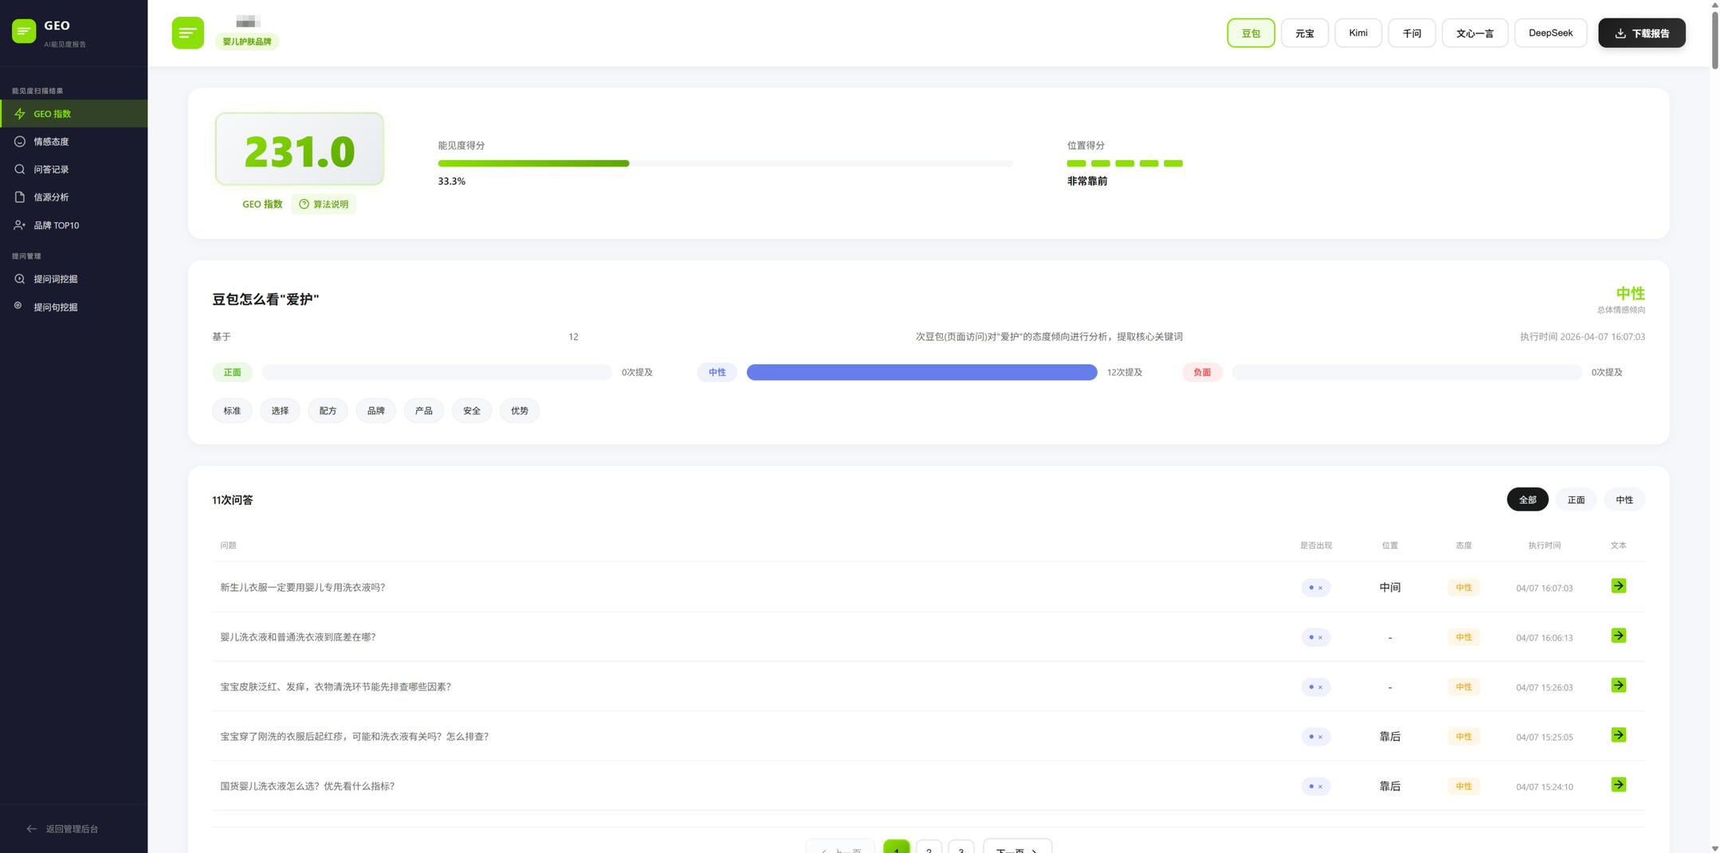Click the 能见度得分 progress bar
This screenshot has height=853, width=1720.
[725, 163]
